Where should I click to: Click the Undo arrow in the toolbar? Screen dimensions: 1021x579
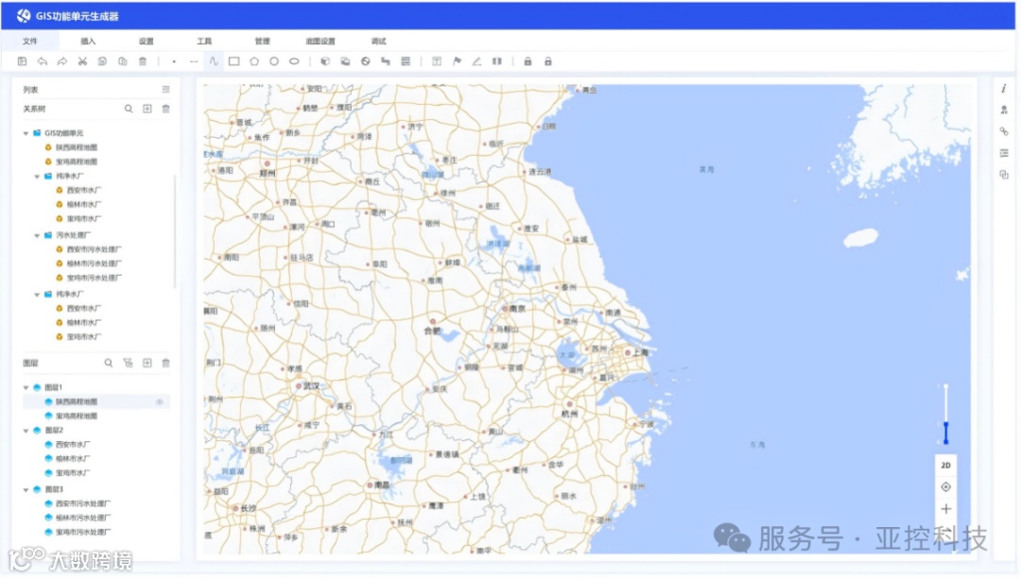43,61
